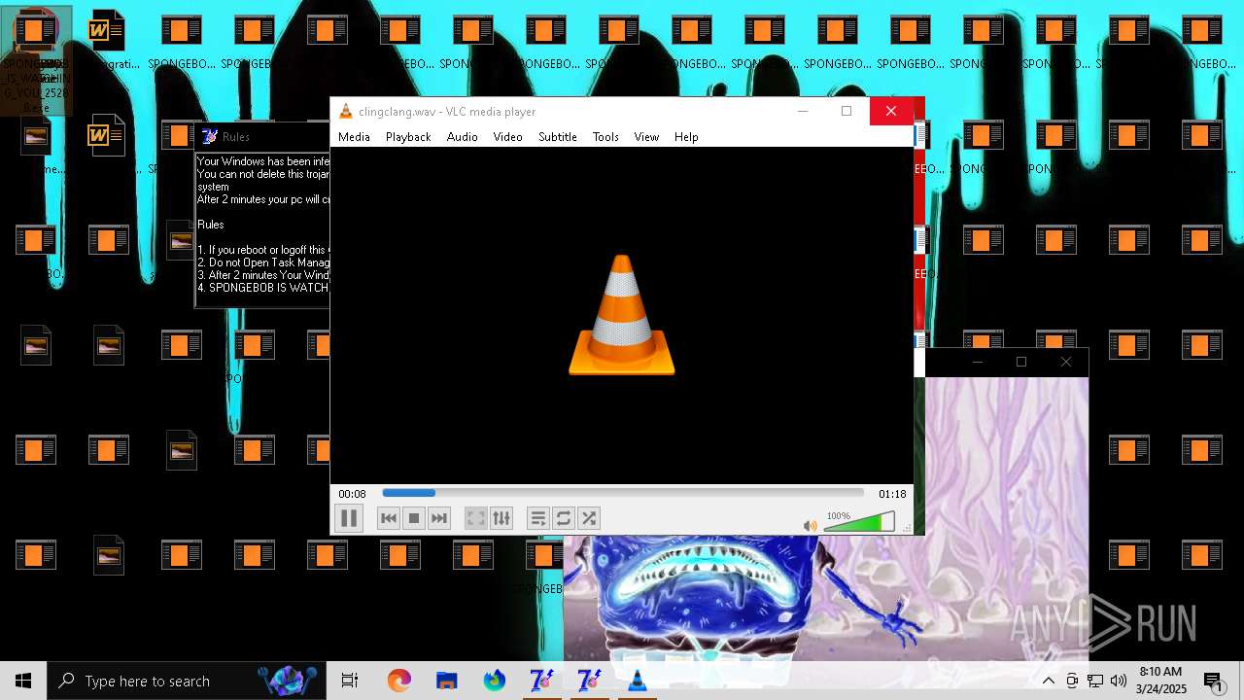Click "3. After 2 minutes Your Wind" line
This screenshot has width=1244, height=700.
tap(263, 275)
